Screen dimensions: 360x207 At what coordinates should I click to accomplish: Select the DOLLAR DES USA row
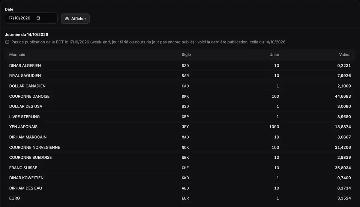[180, 106]
